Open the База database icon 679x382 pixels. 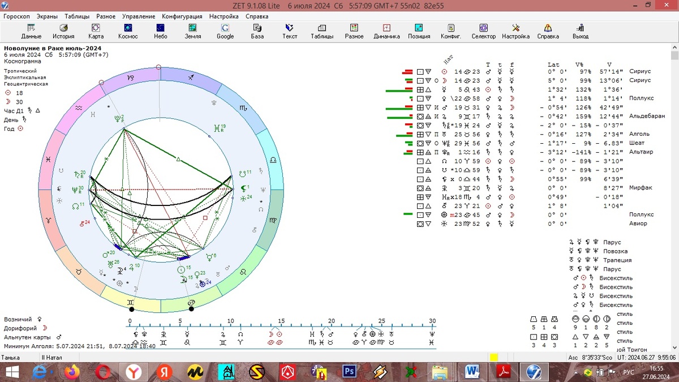coord(257,31)
